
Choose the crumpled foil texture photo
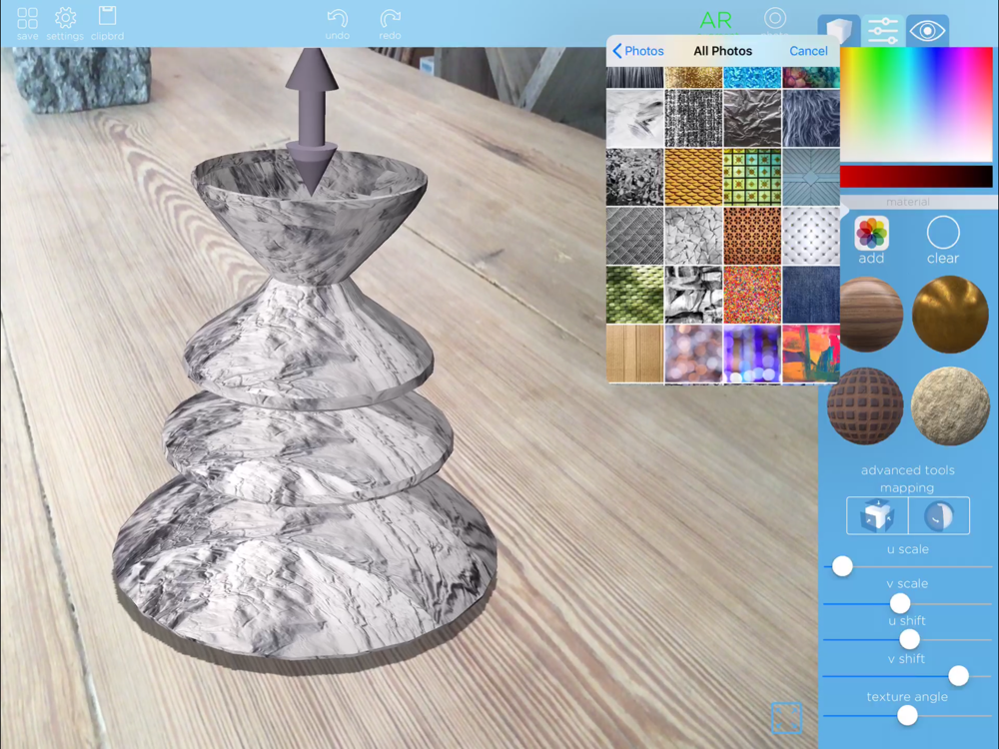click(752, 118)
